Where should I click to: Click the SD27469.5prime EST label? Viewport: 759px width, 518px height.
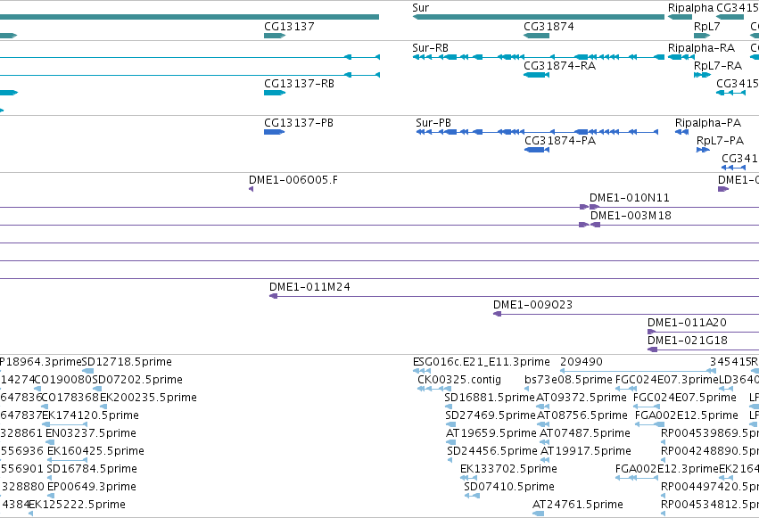(x=491, y=415)
